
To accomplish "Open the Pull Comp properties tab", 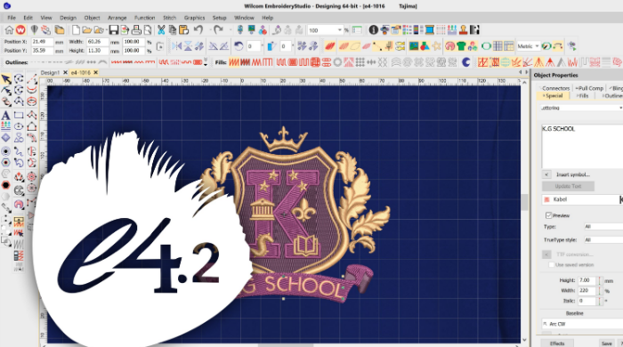I will point(589,88).
